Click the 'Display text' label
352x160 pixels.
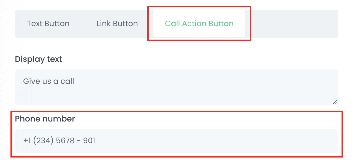point(39,59)
